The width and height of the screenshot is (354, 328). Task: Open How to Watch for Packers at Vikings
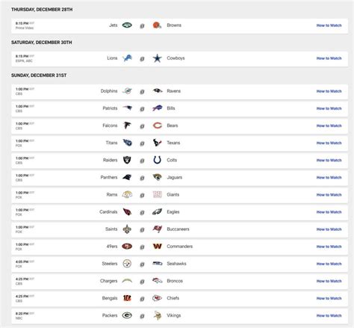click(x=329, y=315)
